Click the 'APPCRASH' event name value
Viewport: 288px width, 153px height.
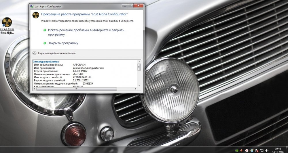[79, 65]
